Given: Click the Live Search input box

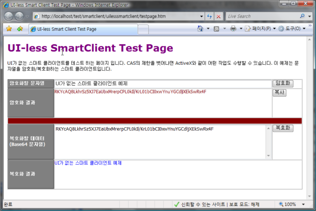Looking at the screenshot, I should click(x=262, y=16).
